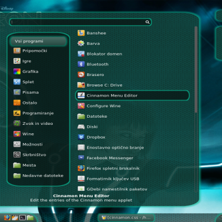Viewport: 222px width, 222px height.
Task: Launch Barva via its flower icon
Action: 81,43
